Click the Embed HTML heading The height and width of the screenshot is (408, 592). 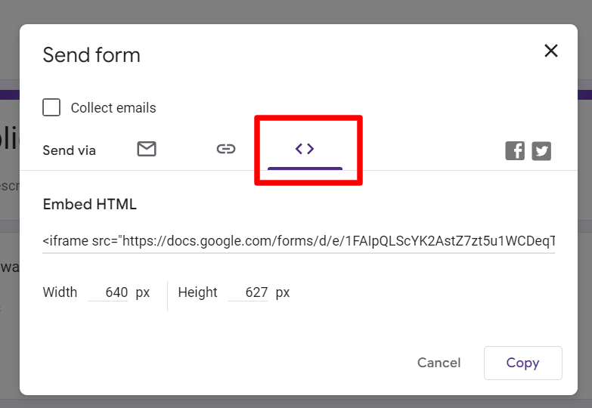[89, 204]
